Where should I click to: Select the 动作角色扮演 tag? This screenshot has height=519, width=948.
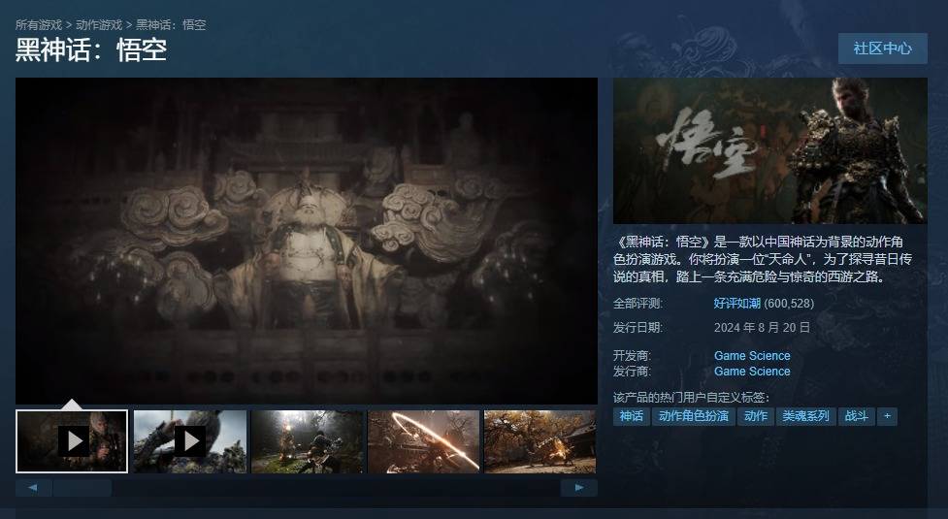pos(694,416)
